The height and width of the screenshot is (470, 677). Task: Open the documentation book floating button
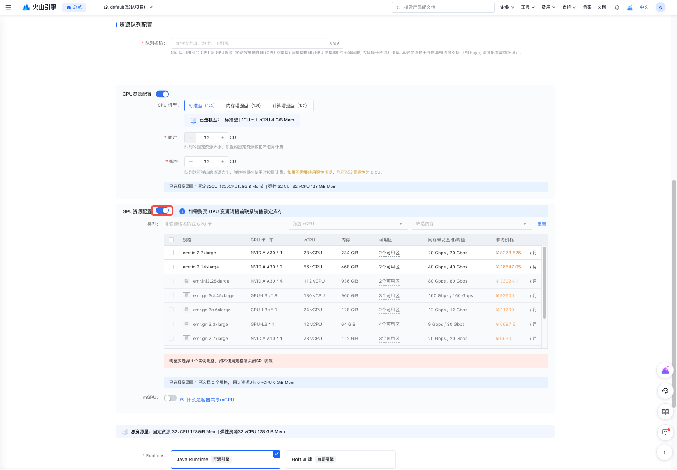(665, 412)
